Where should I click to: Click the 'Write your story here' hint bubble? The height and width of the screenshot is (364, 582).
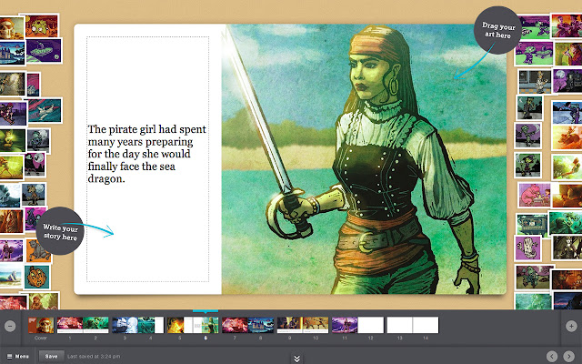[62, 223]
